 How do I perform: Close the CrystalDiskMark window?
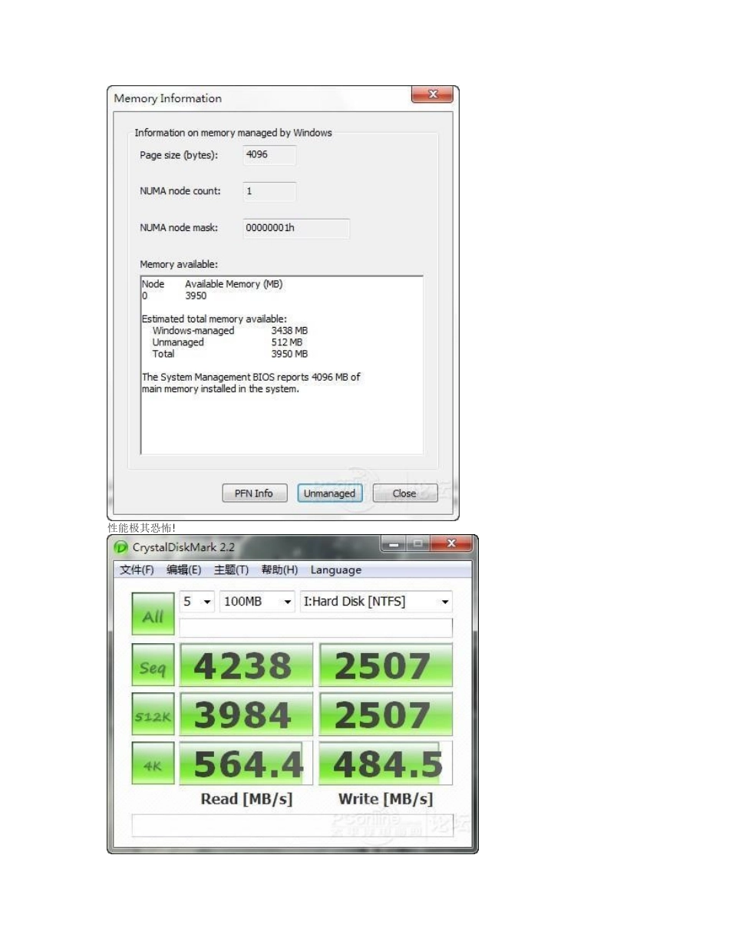[x=451, y=544]
